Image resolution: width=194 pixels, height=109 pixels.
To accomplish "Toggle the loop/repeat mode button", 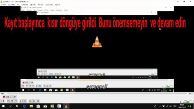I will click(x=34, y=101).
